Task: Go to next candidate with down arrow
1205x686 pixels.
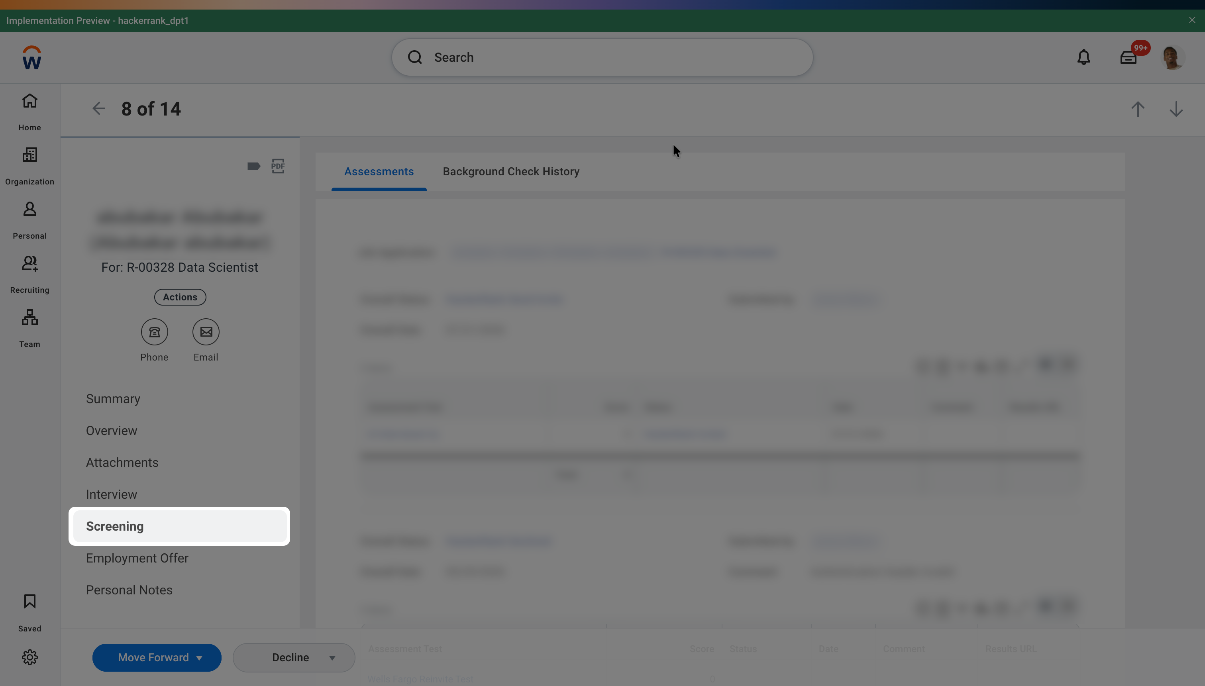Action: [1176, 109]
